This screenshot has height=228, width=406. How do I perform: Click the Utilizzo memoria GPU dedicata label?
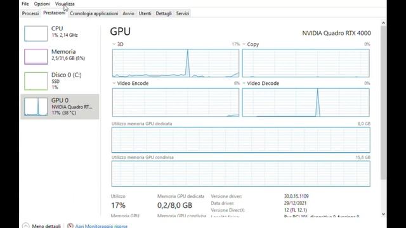(x=141, y=123)
